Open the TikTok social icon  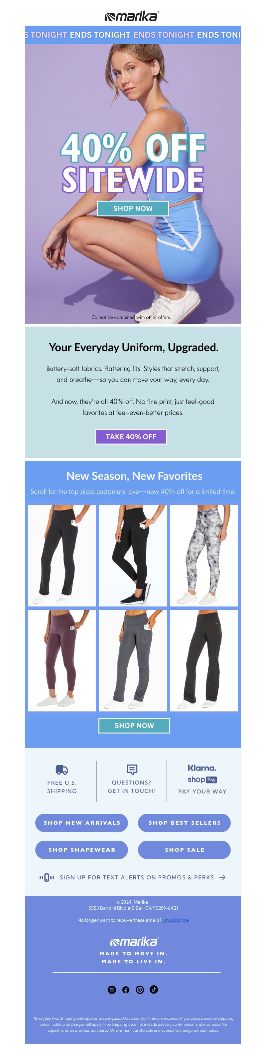154,989
